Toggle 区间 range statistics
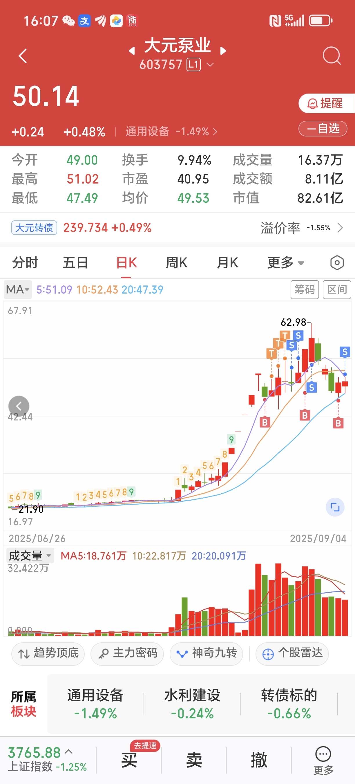Image resolution: width=355 pixels, height=784 pixels. (x=337, y=289)
